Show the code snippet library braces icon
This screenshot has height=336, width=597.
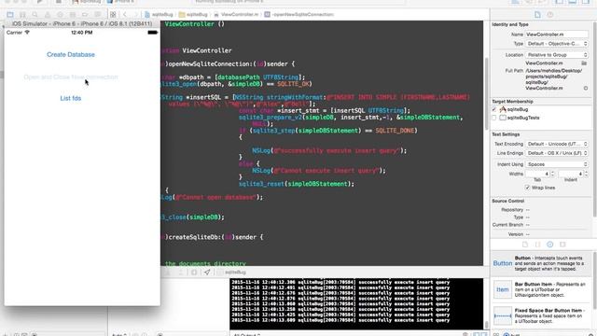click(537, 245)
